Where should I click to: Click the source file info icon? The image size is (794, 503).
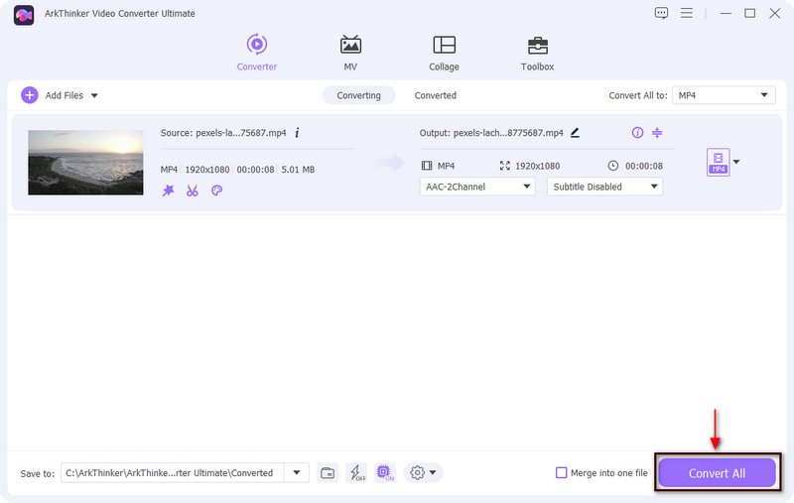pos(297,133)
